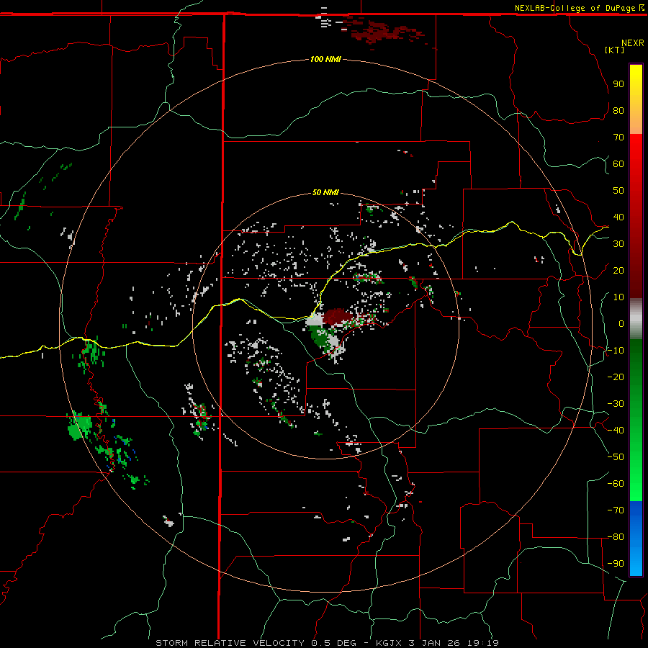Screen dimensions: 648x648
Task: Click the [KT] units label
Action: point(615,50)
